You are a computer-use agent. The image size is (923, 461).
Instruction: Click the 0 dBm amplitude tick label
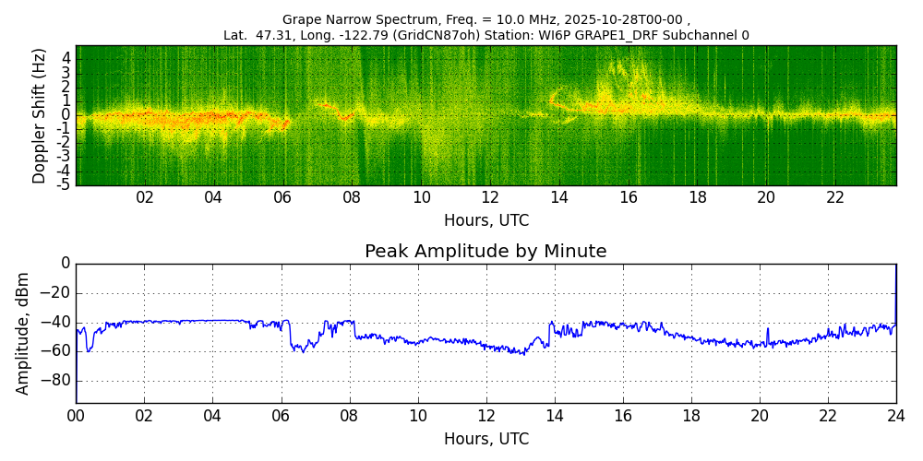pos(66,264)
